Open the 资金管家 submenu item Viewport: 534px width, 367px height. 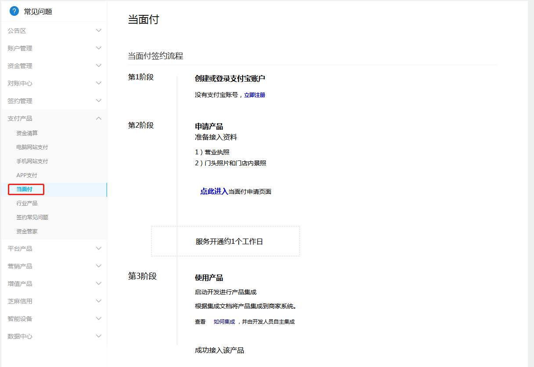(x=27, y=232)
